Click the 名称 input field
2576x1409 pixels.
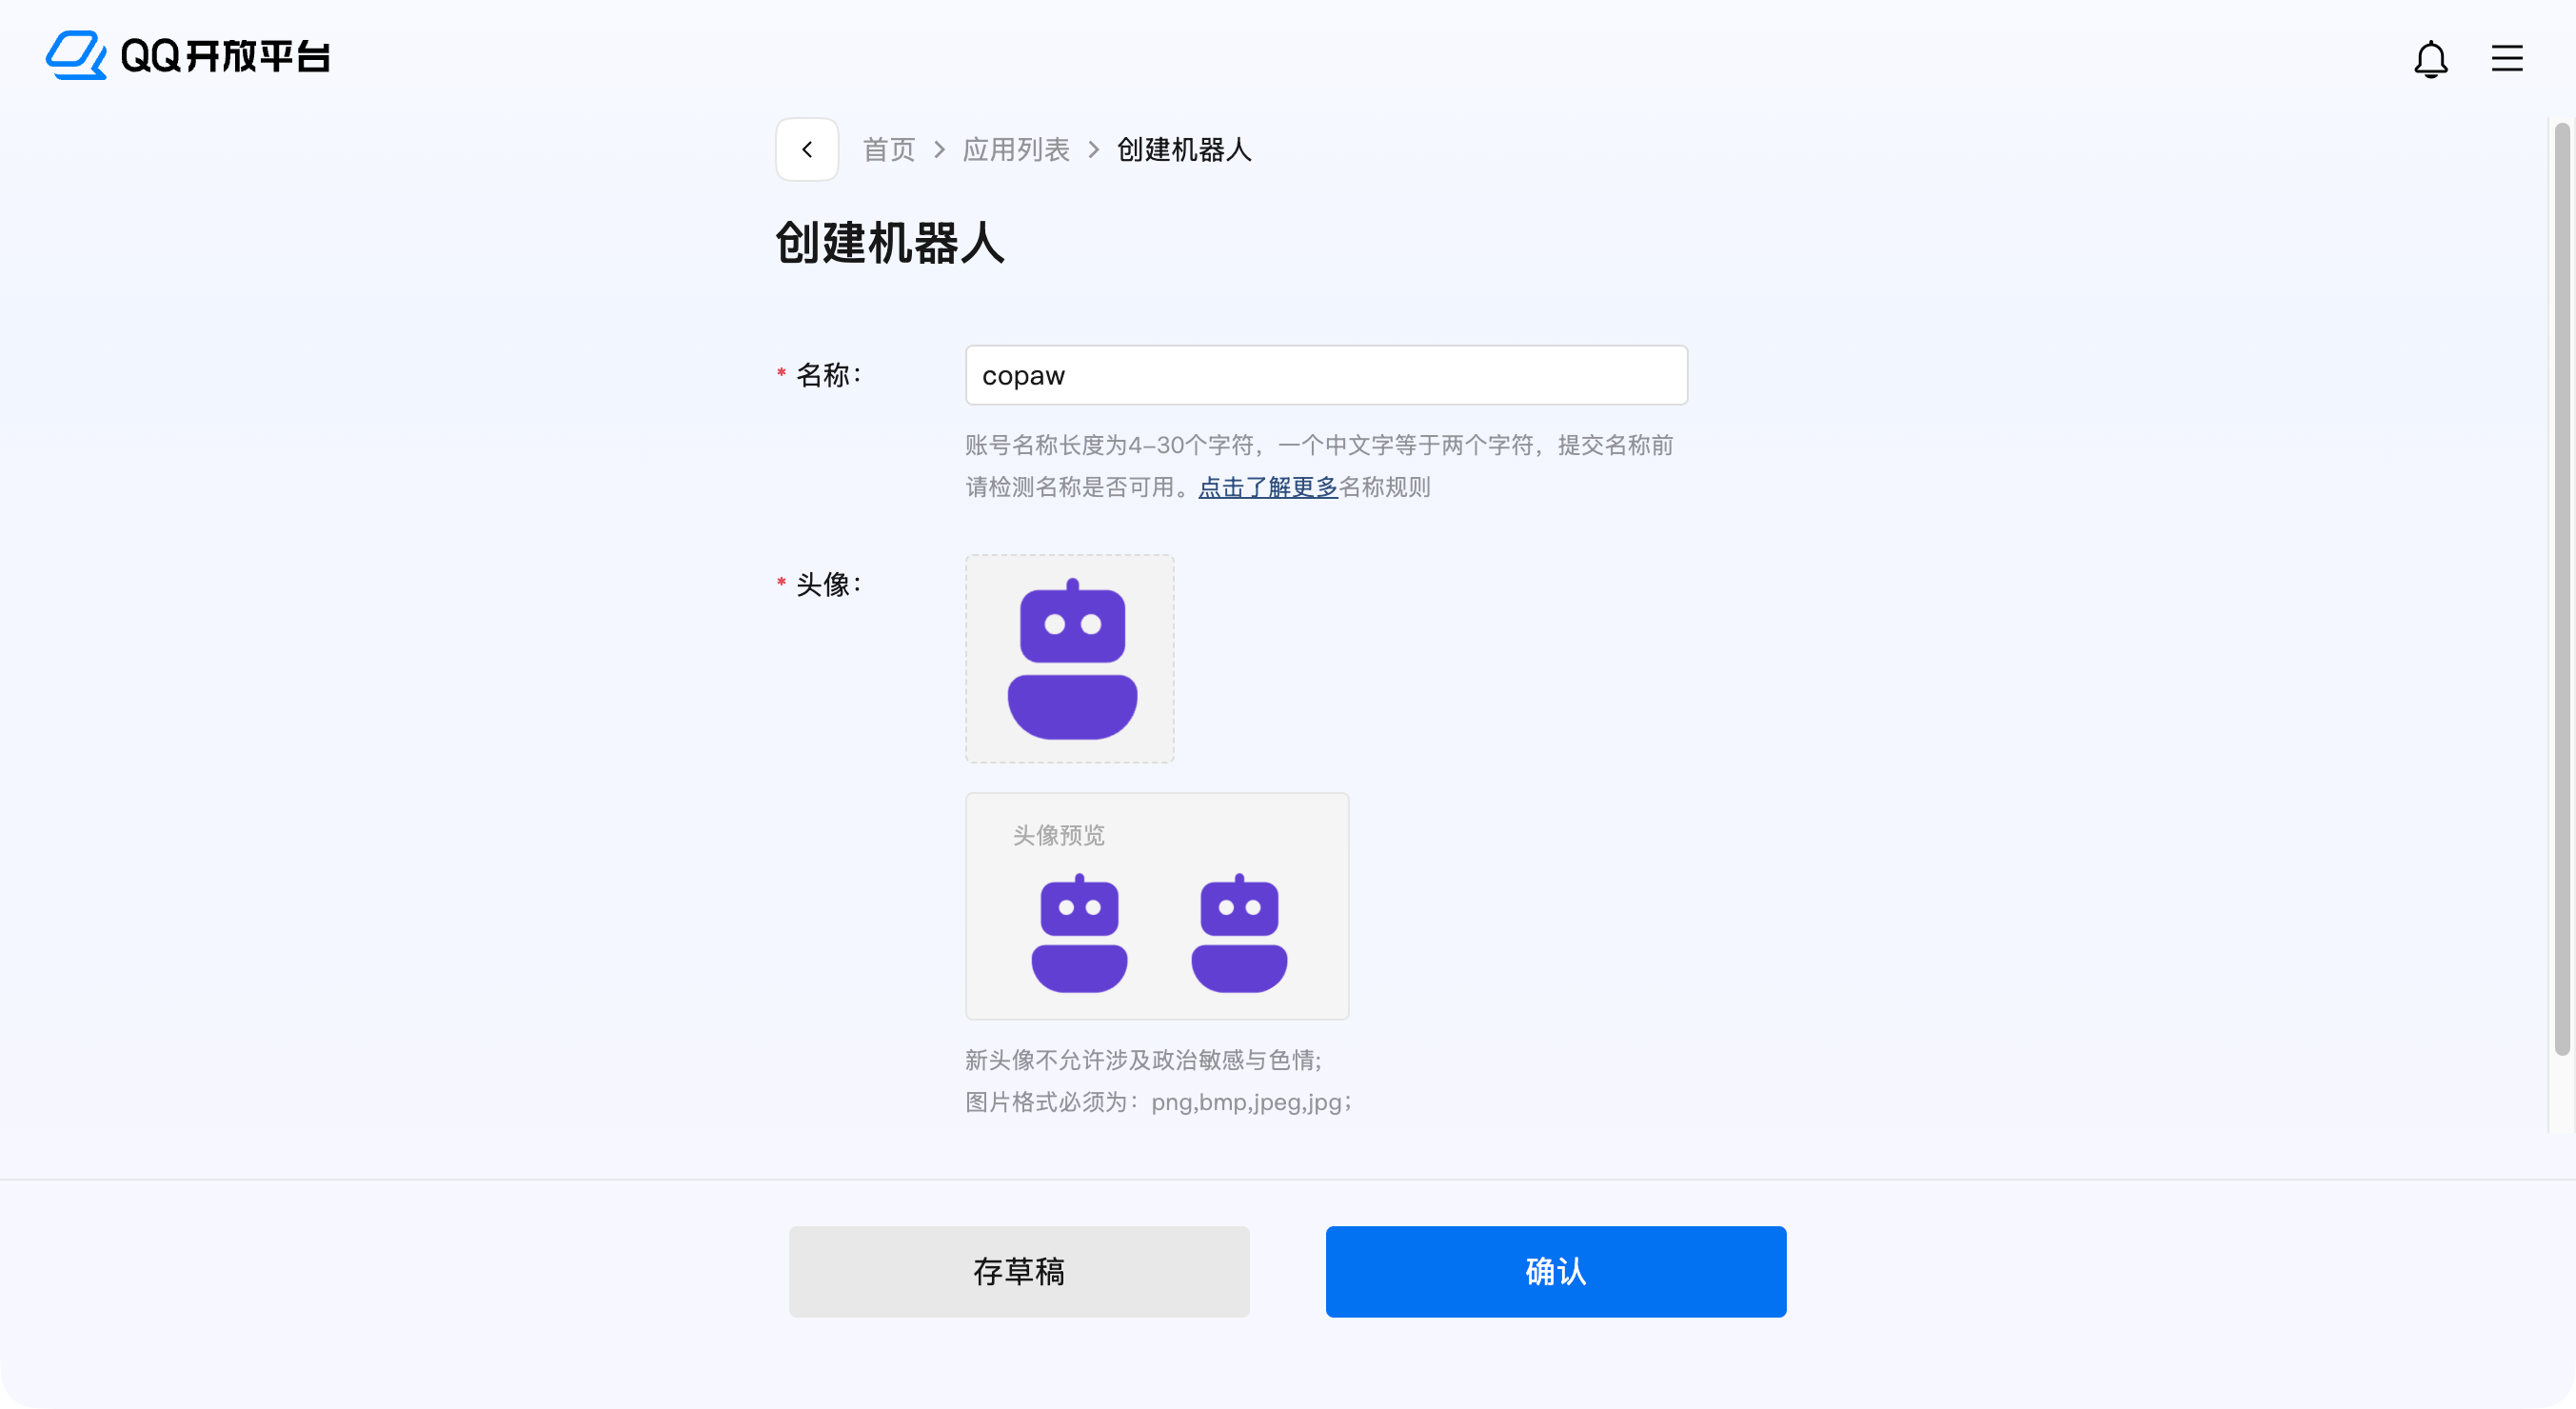1326,376
